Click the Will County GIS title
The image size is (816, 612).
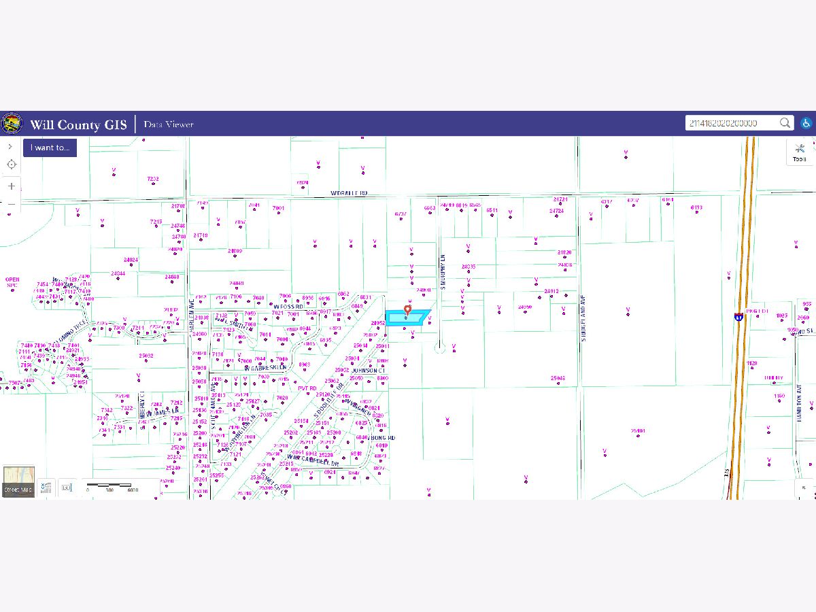pyautogui.click(x=78, y=124)
